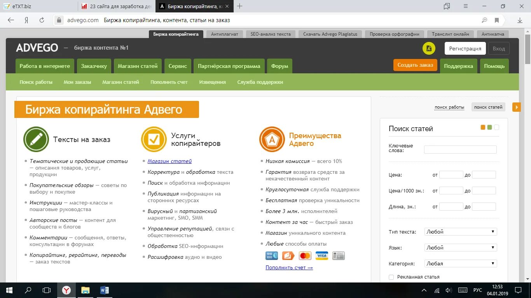Click the 'Вход' button
This screenshot has height=298, width=531.
coord(499,49)
